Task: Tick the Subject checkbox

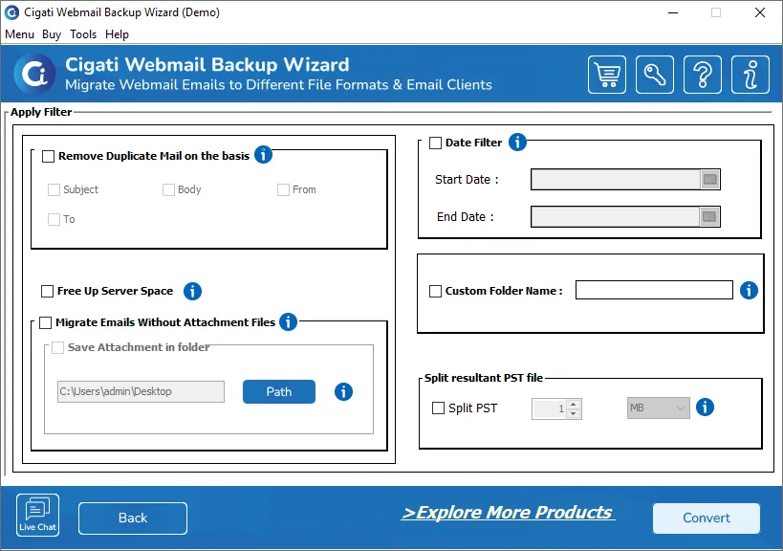Action: click(x=54, y=189)
